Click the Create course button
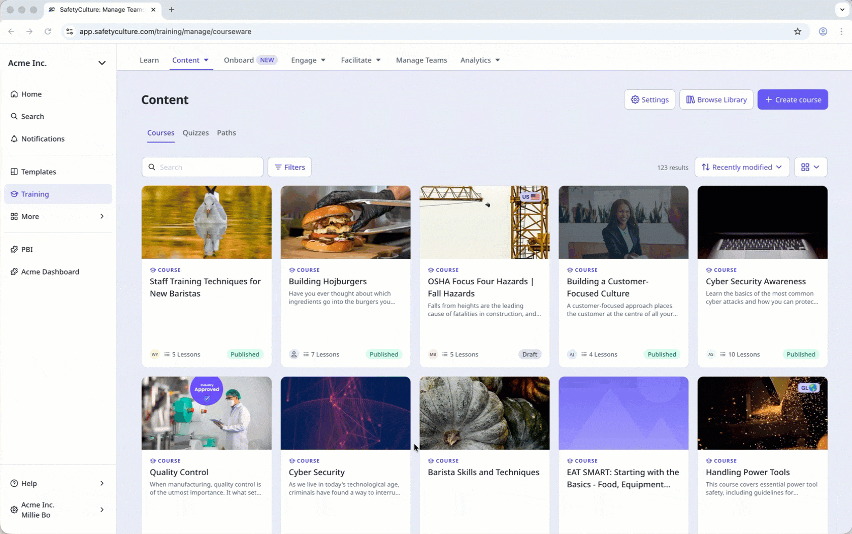This screenshot has width=852, height=534. click(x=793, y=99)
